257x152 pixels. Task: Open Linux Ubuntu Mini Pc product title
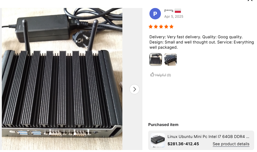[x=208, y=136]
